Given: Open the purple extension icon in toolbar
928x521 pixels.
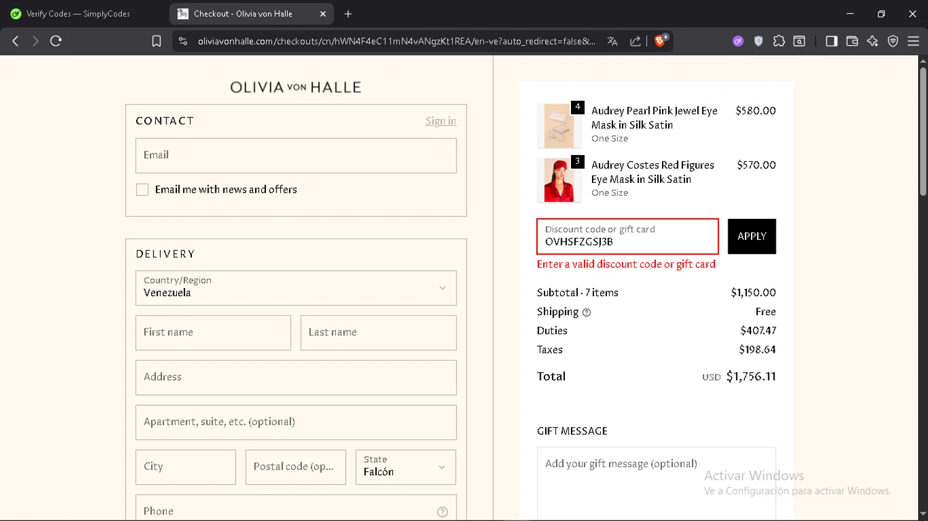Looking at the screenshot, I should click(x=738, y=41).
